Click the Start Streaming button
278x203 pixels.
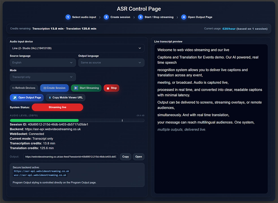pyautogui.click(x=86, y=88)
